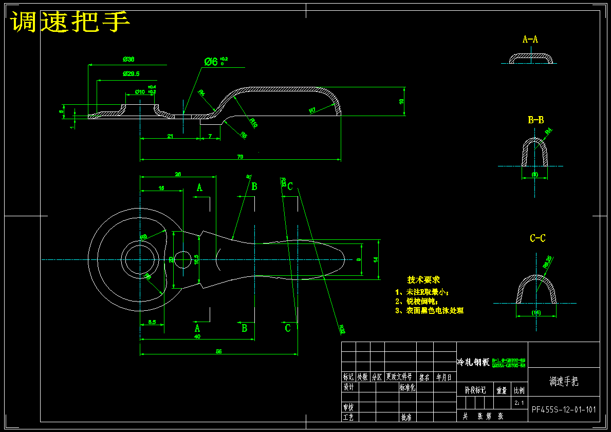Select the R9.25 radius label in section C-C
The image size is (611, 432).
tap(547, 262)
